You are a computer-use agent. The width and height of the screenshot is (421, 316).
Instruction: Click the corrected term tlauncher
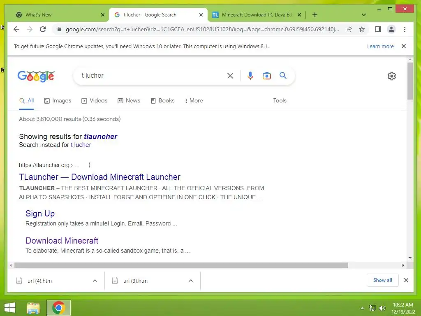[x=100, y=137]
